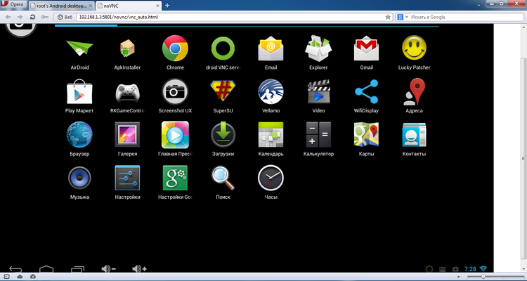This screenshot has height=281, width=527.
Task: Tap Android back navigation button
Action: (15, 269)
